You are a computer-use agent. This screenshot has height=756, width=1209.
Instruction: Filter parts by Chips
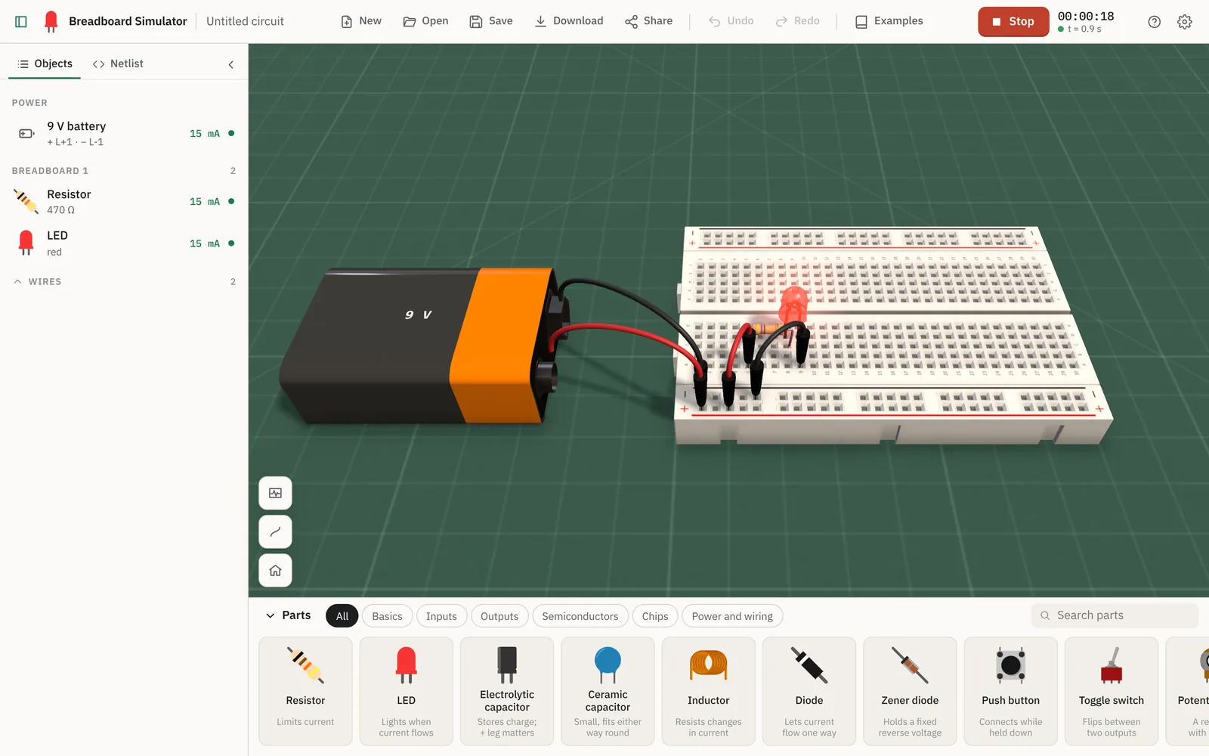[x=655, y=616]
